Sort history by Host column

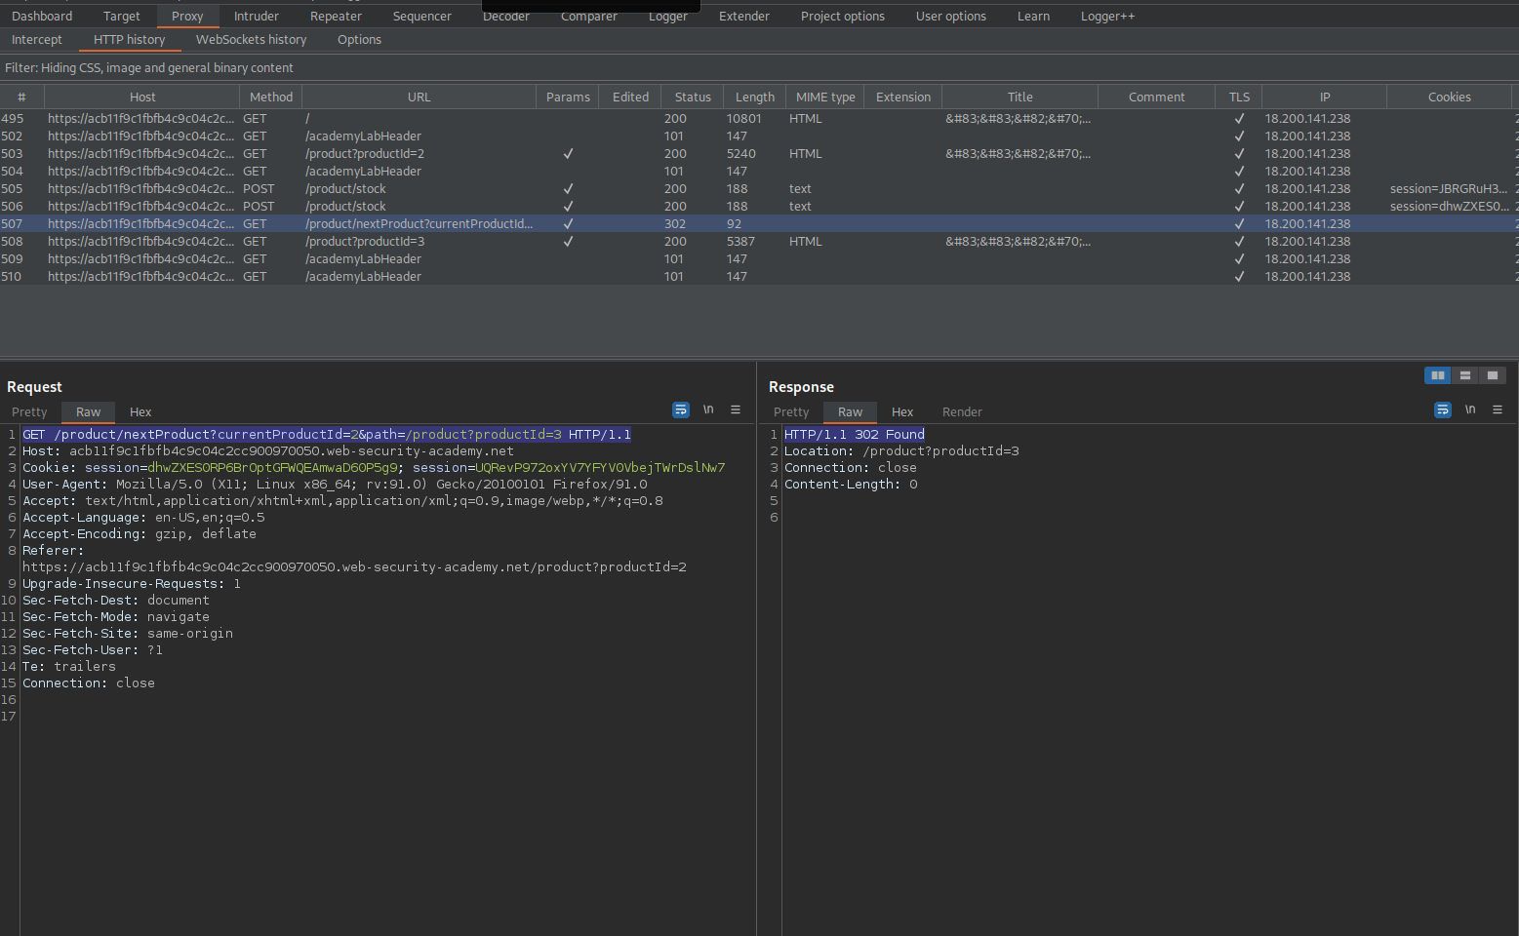click(x=142, y=97)
